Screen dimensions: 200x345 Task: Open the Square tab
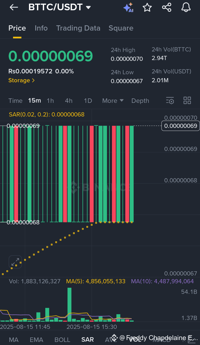tap(121, 28)
